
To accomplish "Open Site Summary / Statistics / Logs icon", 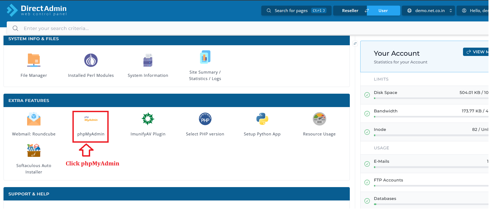I will (x=205, y=57).
